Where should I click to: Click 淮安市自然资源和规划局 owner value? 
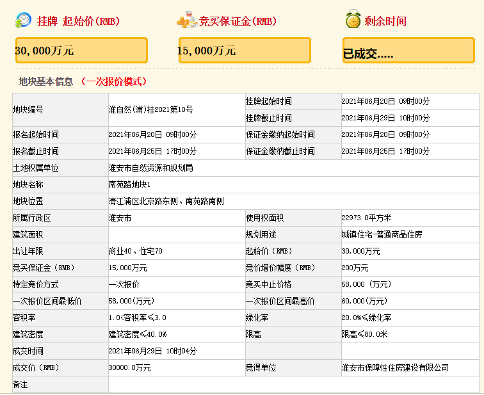coord(150,168)
